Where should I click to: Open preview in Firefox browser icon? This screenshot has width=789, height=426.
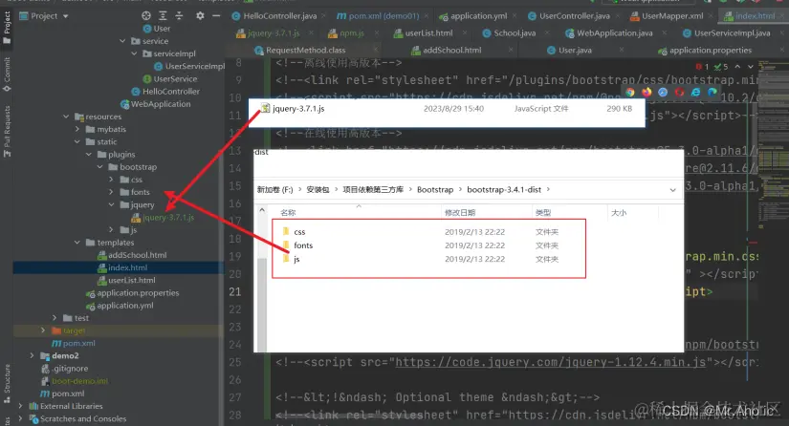click(647, 92)
